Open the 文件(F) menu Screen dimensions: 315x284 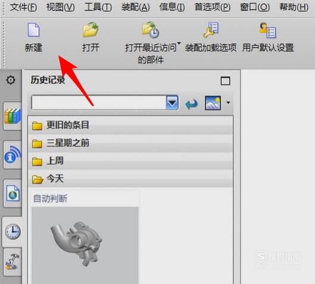coord(23,7)
